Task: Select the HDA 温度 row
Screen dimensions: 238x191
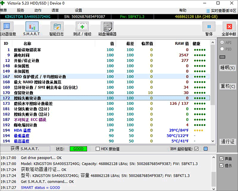Action: tap(105, 130)
